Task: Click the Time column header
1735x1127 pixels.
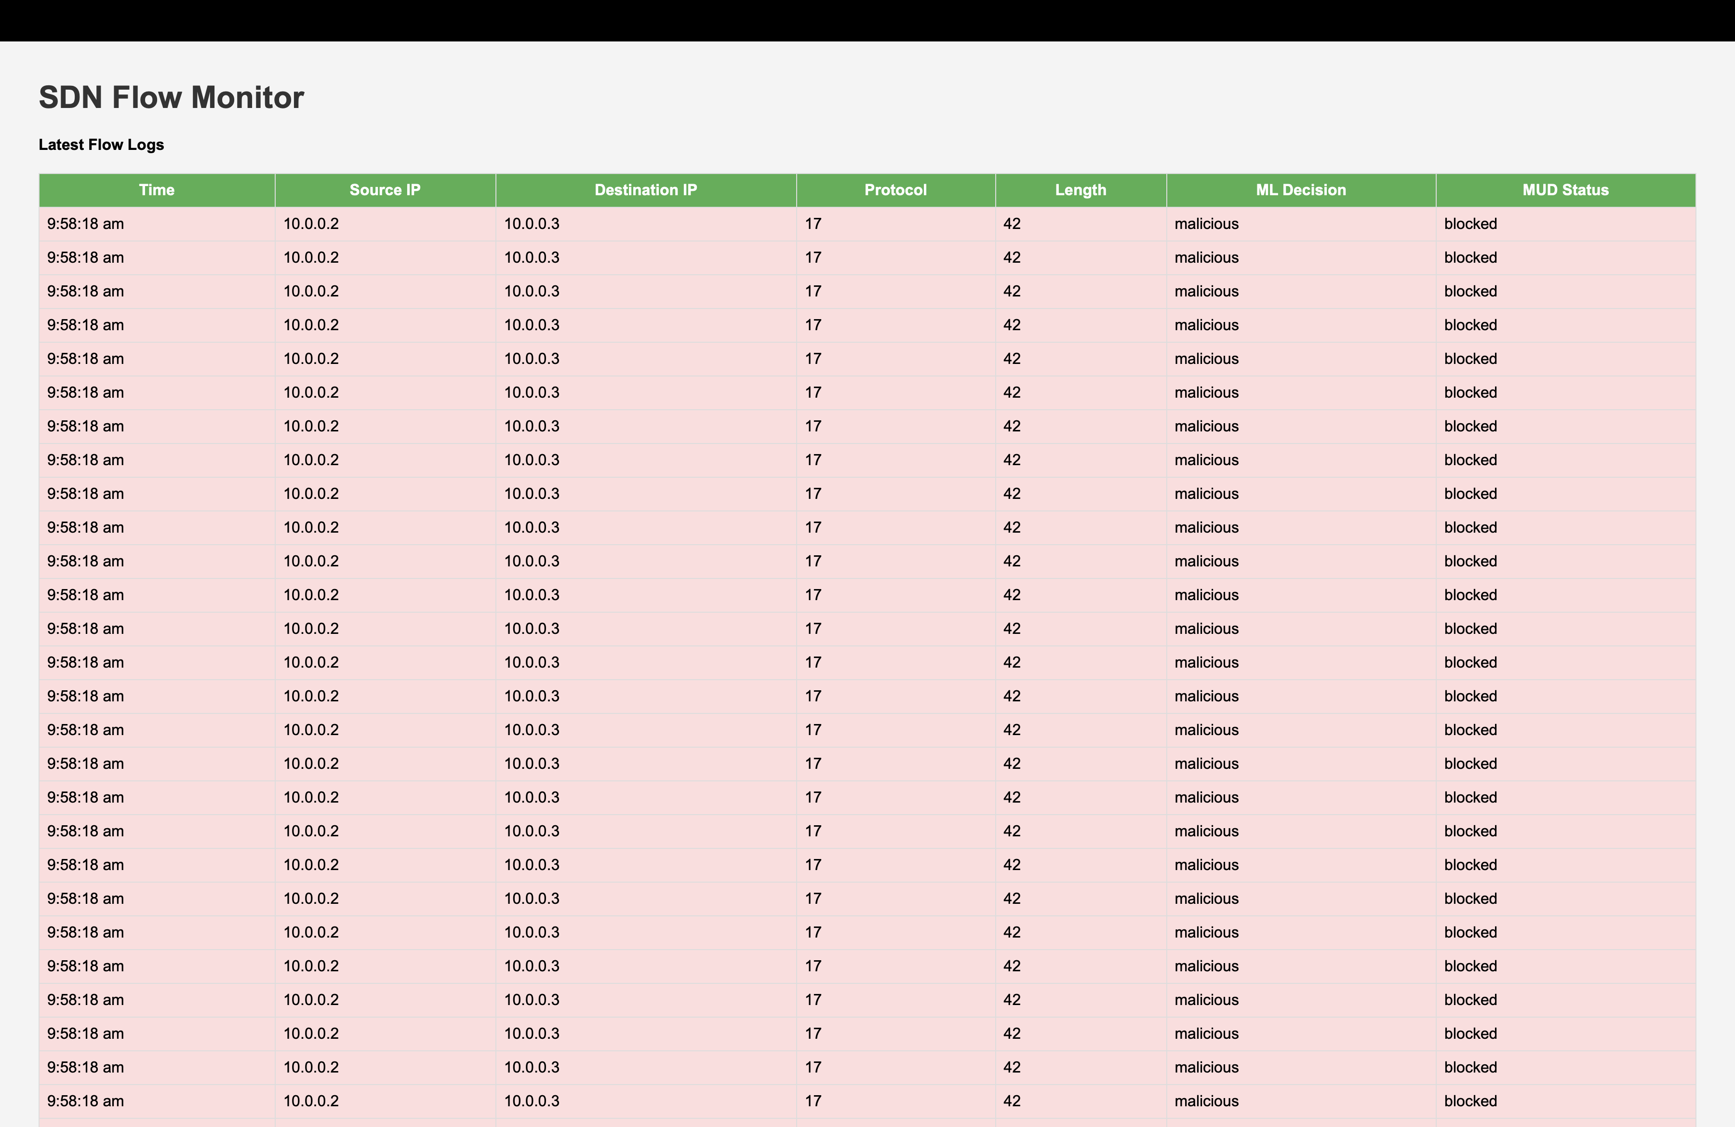Action: [x=157, y=190]
